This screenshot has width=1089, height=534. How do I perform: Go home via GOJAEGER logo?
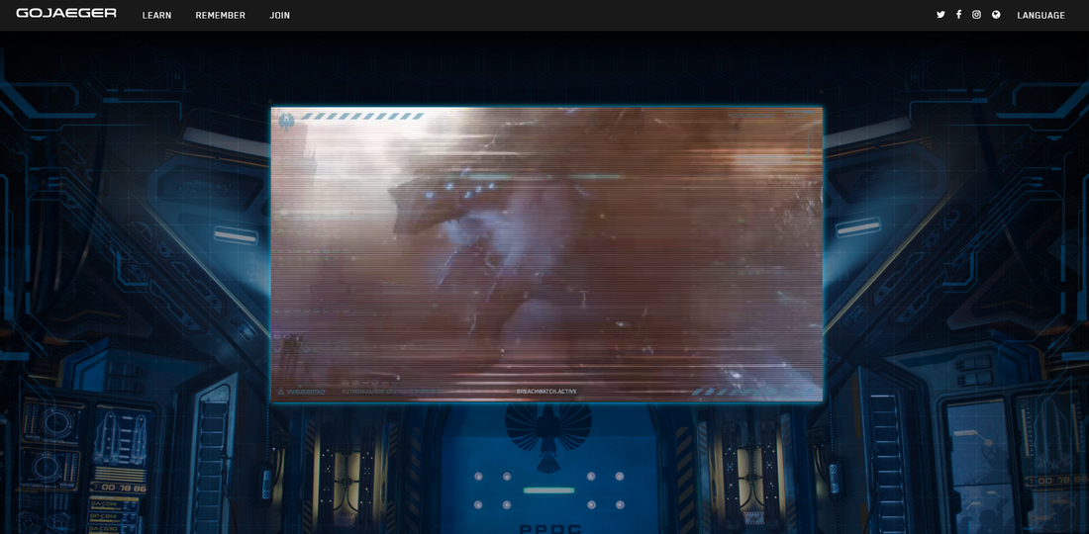coord(66,13)
